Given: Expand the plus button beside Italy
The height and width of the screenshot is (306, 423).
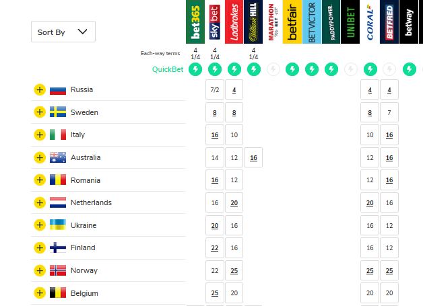Looking at the screenshot, I should (39, 135).
